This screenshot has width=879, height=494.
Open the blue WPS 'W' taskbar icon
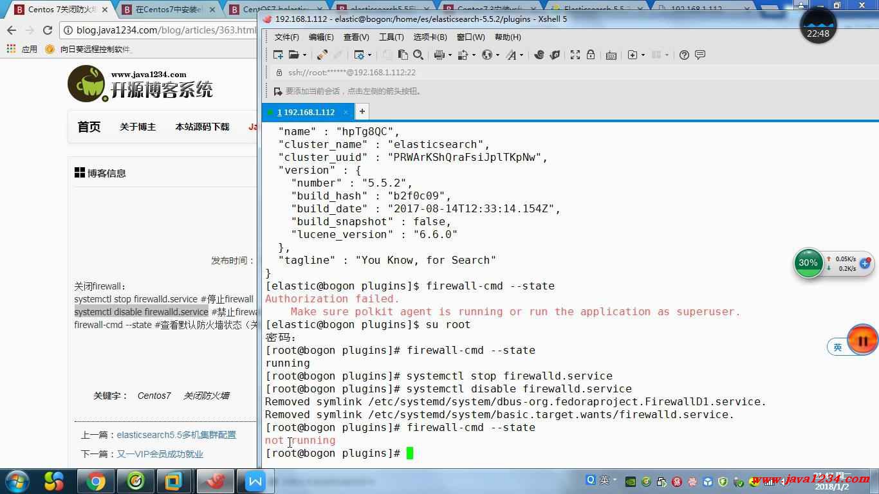pos(255,480)
